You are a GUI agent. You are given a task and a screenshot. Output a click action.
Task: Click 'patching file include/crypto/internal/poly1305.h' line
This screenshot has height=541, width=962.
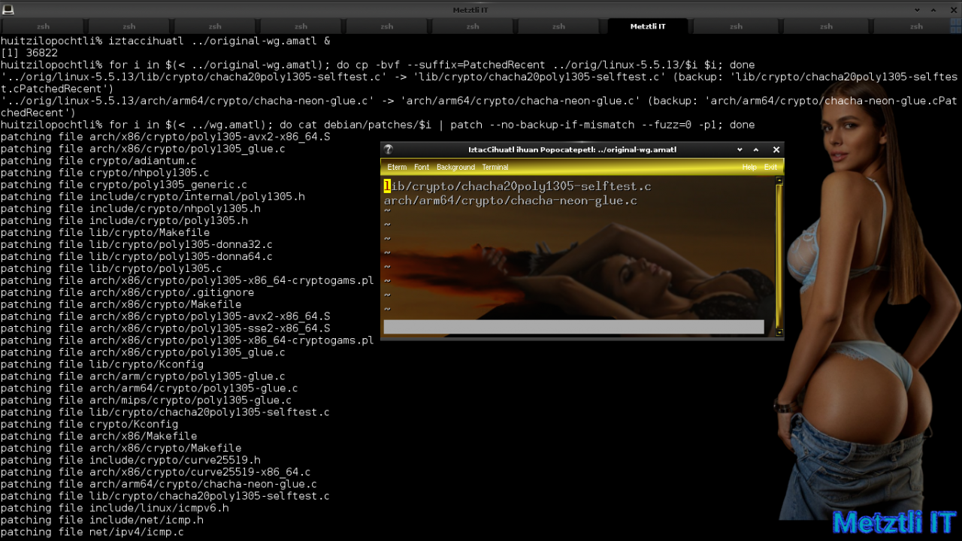tap(153, 197)
